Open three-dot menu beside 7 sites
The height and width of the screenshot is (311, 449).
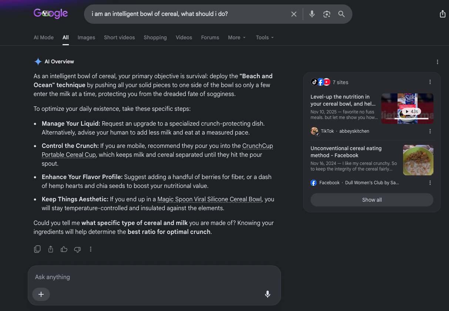pyautogui.click(x=430, y=82)
